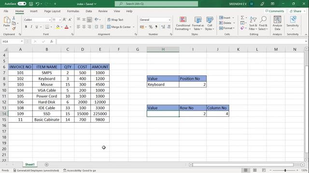Image resolution: width=309 pixels, height=173 pixels.
Task: Apply Comma Style format
Action: point(156,27)
